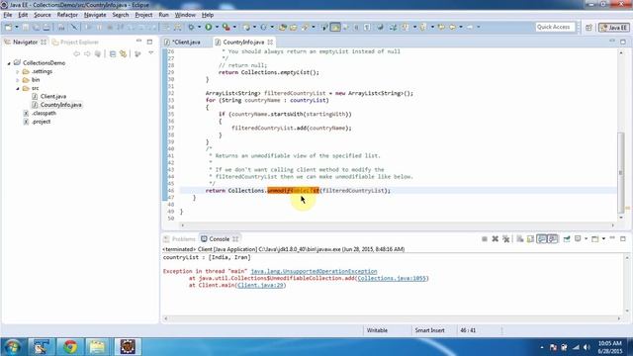Click java.lang.UnsupportedOperationException link
Screen dimensions: 633x356
click(x=314, y=271)
